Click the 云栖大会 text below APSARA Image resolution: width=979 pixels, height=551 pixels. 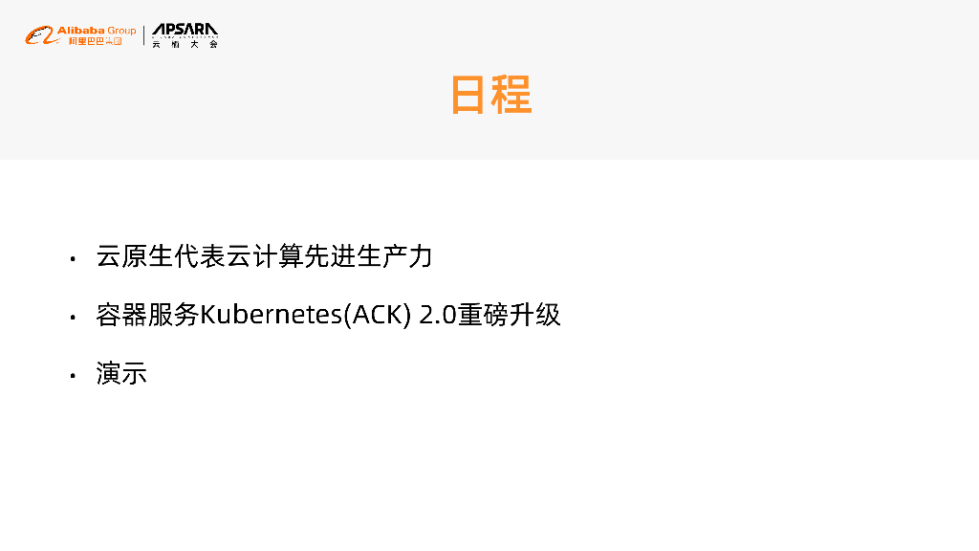pyautogui.click(x=185, y=44)
